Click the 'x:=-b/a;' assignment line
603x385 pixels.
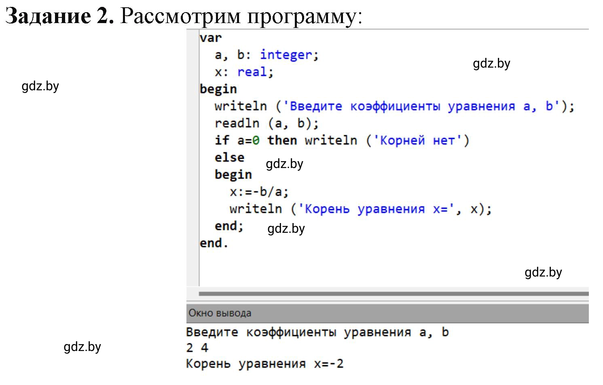click(259, 191)
